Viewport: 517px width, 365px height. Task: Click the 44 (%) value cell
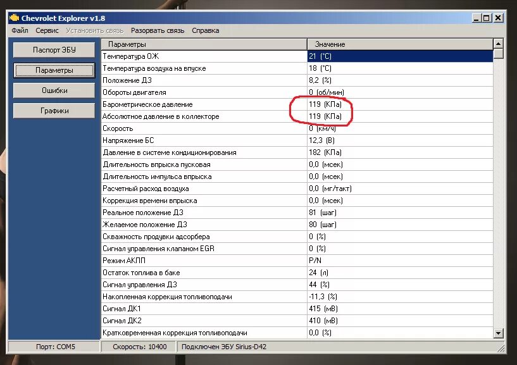pos(401,285)
